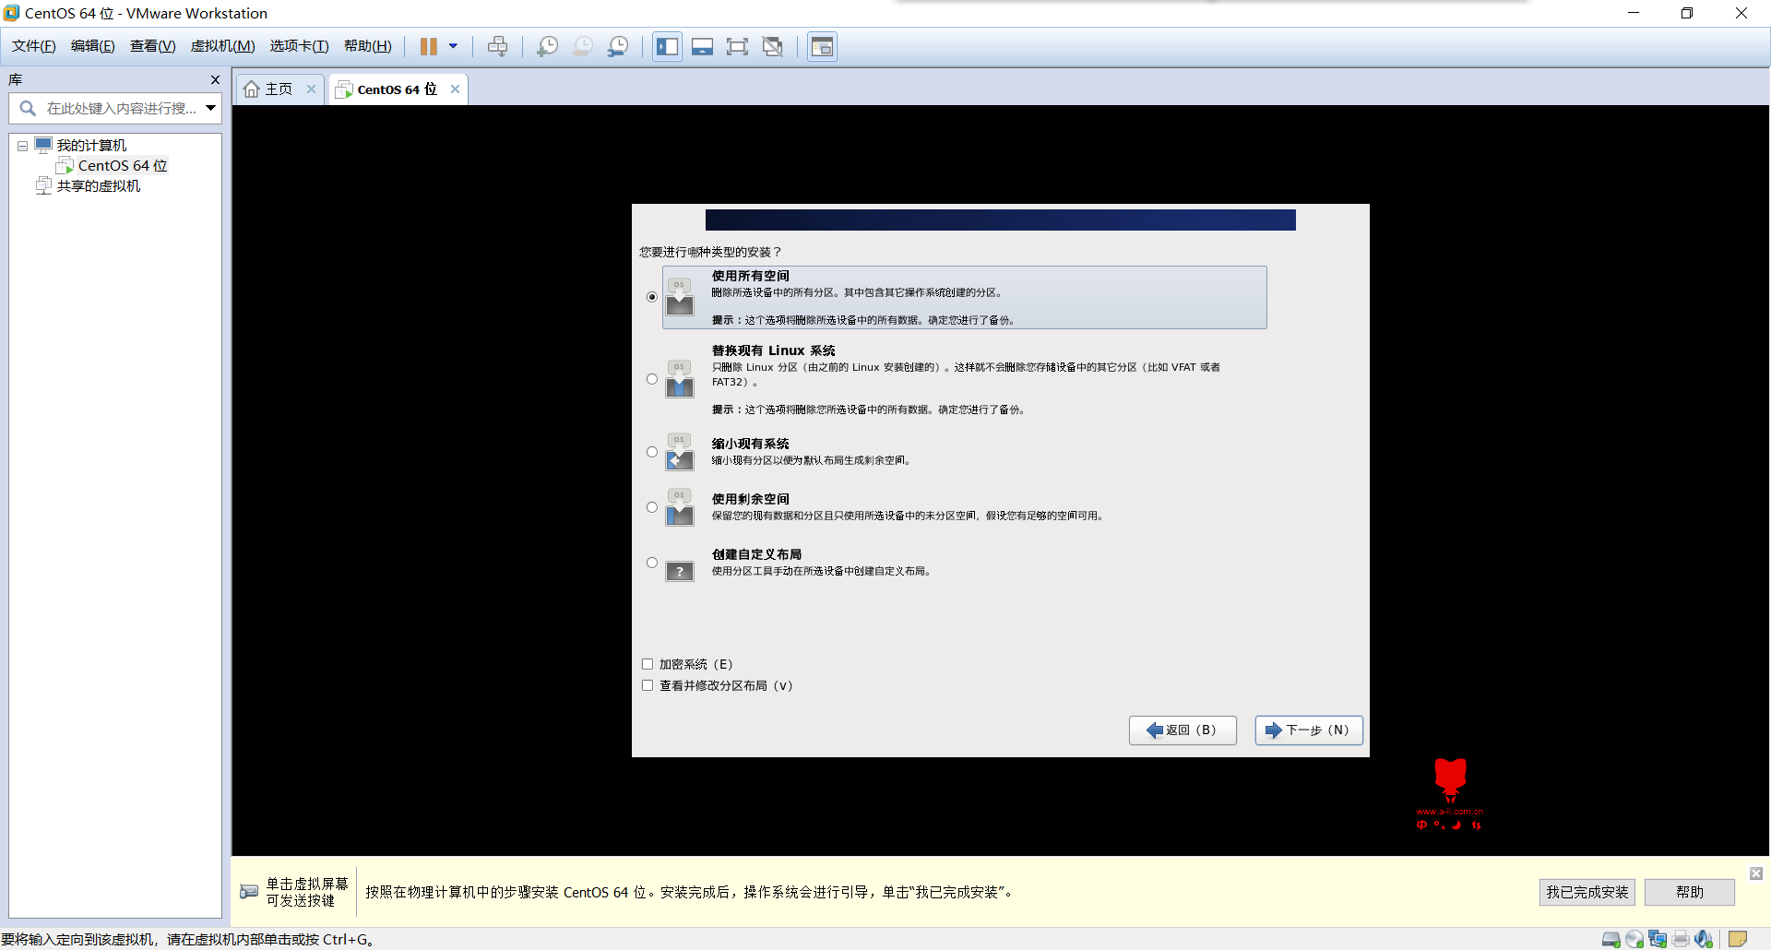This screenshot has width=1771, height=950.
Task: Click the 帮助 button in the install bar
Action: [1690, 892]
